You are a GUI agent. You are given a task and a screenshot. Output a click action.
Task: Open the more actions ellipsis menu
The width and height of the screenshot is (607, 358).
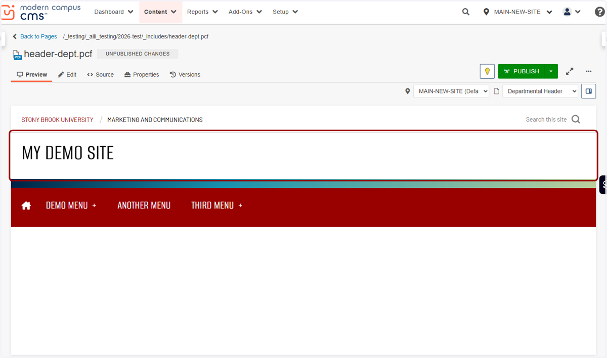pyautogui.click(x=588, y=71)
